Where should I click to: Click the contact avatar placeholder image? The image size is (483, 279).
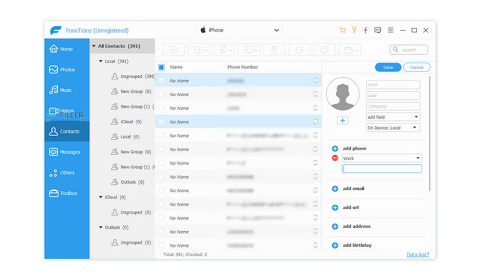343,94
